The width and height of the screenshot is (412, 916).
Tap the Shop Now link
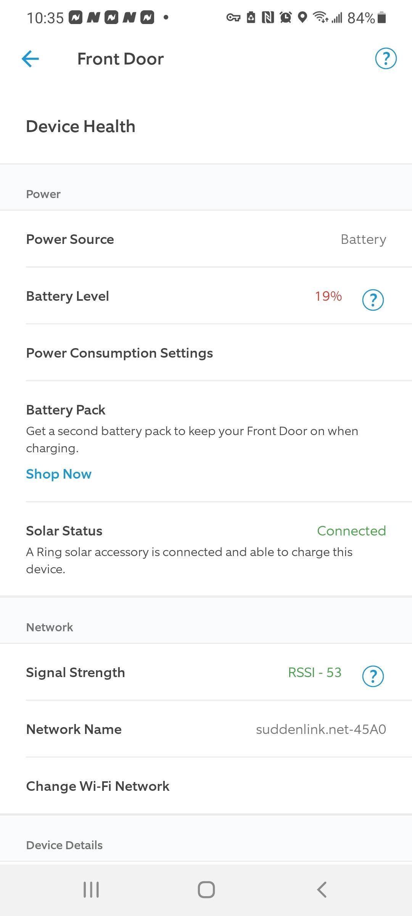coord(59,474)
